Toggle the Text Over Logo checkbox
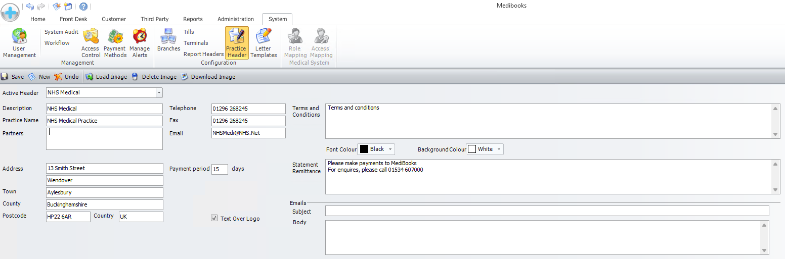The image size is (785, 259). (x=214, y=218)
